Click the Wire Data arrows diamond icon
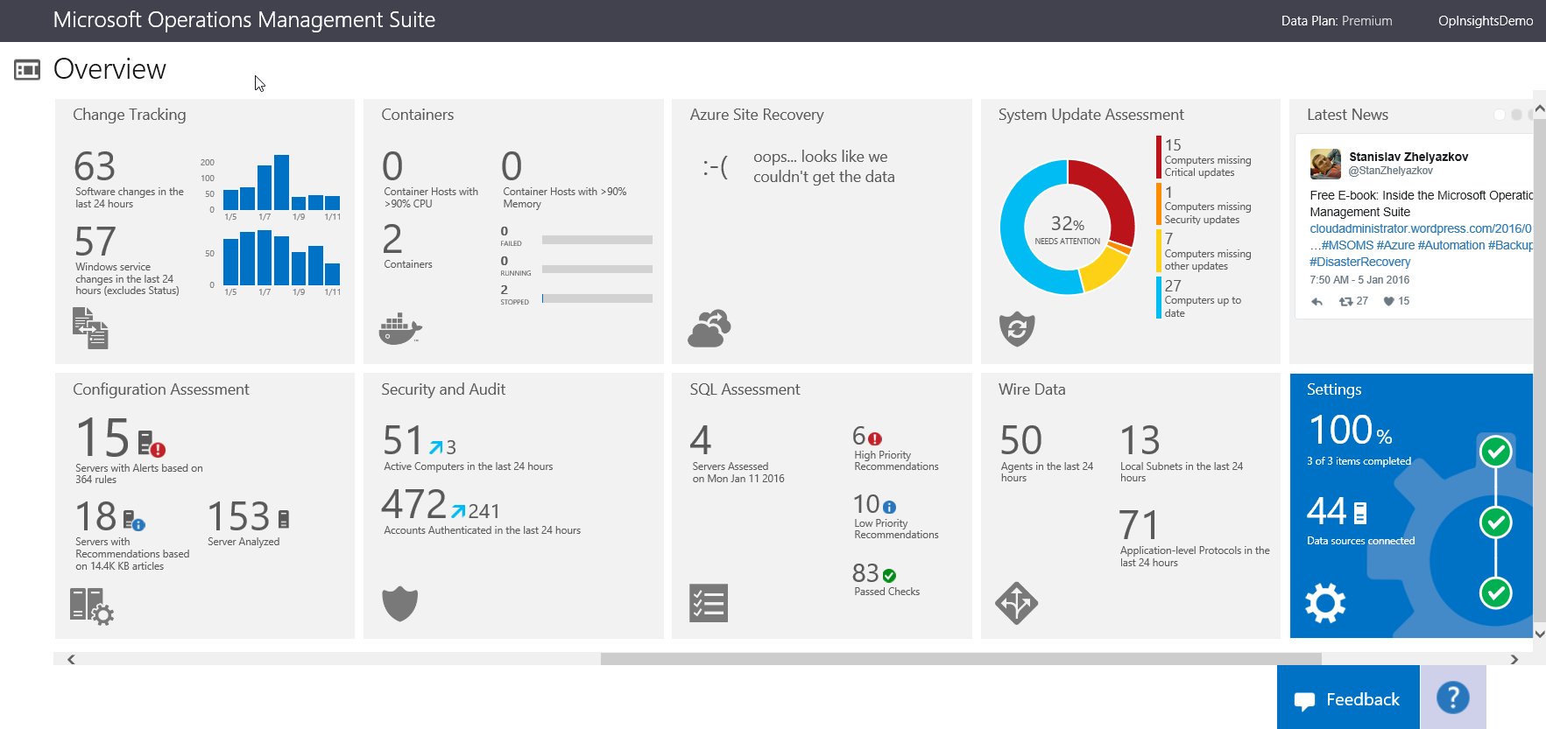 pyautogui.click(x=1016, y=603)
